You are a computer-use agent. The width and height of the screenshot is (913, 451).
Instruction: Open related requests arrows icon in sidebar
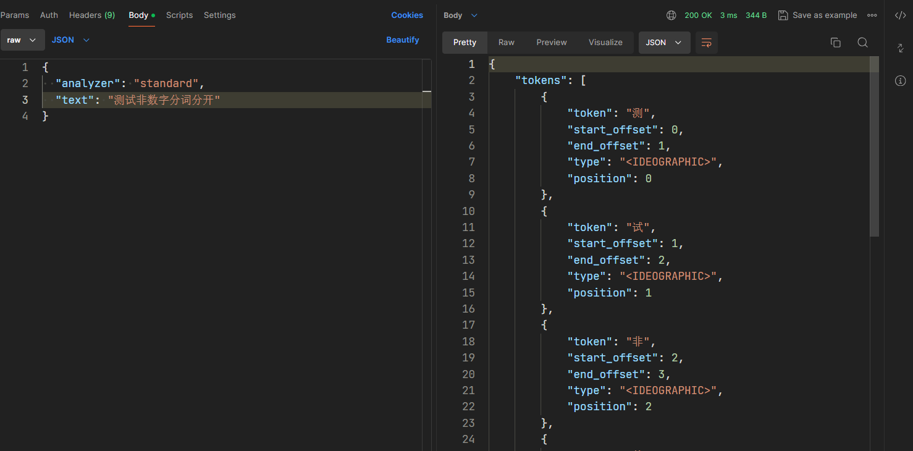[900, 48]
